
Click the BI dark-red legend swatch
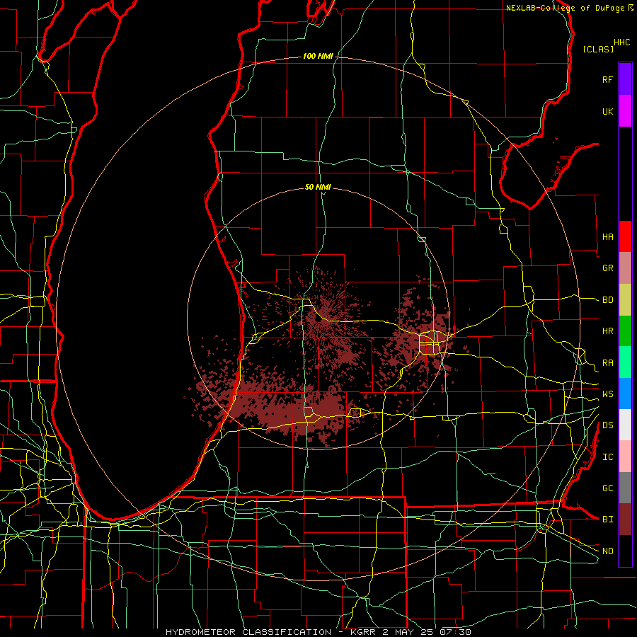pyautogui.click(x=625, y=520)
